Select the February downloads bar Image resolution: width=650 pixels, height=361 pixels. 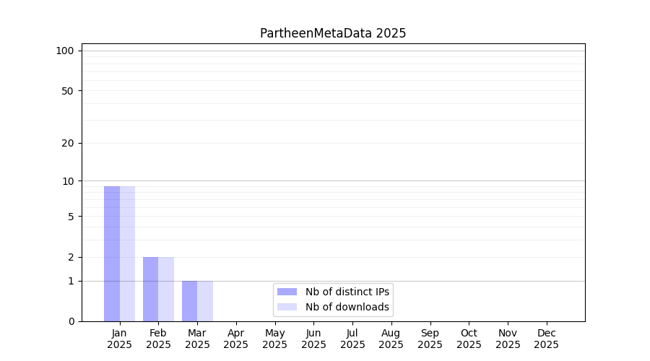(x=166, y=289)
